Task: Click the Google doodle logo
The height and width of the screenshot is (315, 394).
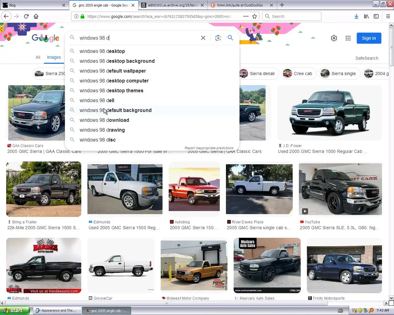Action: pyautogui.click(x=46, y=38)
